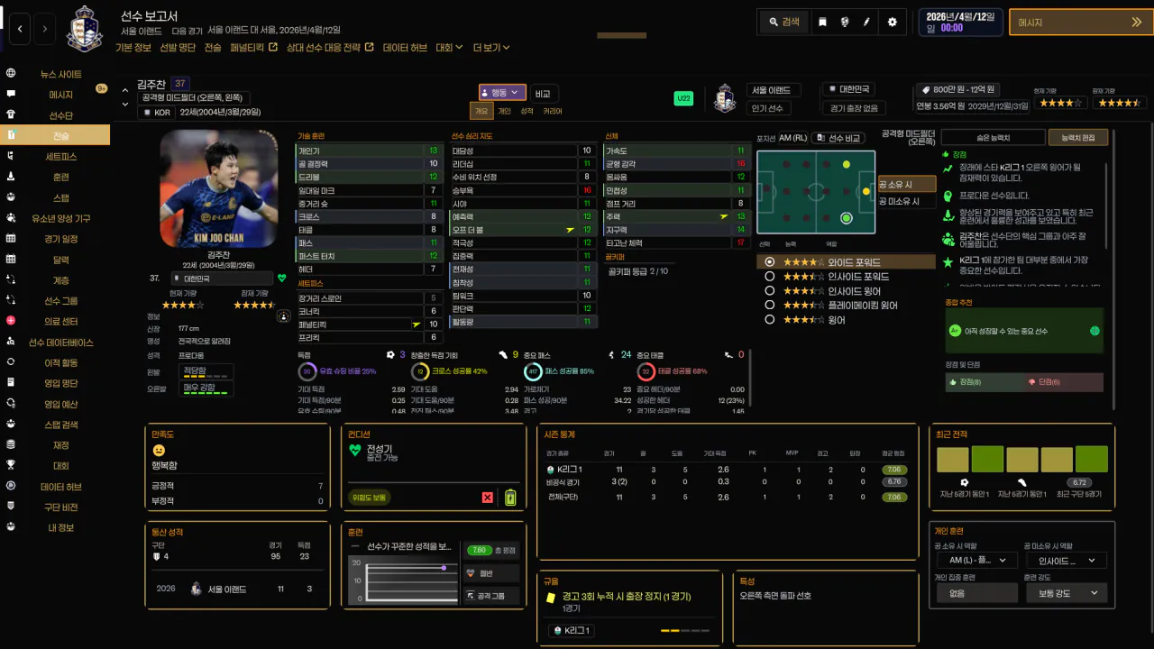
Task: Click the 메시지 speech bubble sidebar icon
Action: pyautogui.click(x=11, y=94)
